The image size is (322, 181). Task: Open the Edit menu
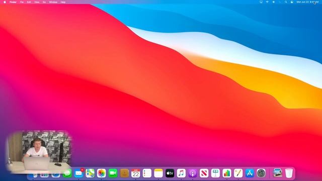[x=29, y=2]
